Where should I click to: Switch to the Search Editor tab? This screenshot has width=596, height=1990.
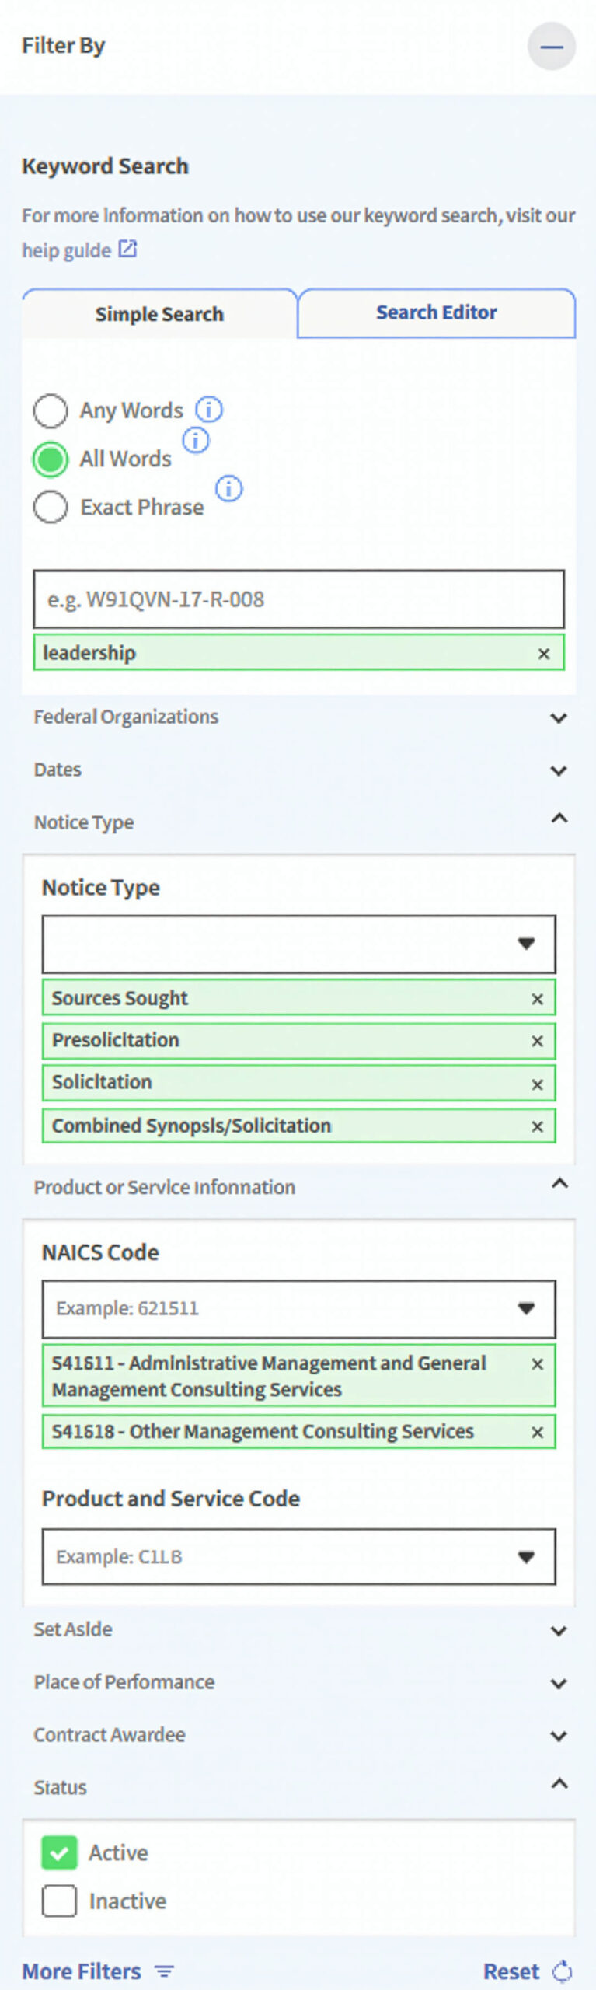coord(436,312)
